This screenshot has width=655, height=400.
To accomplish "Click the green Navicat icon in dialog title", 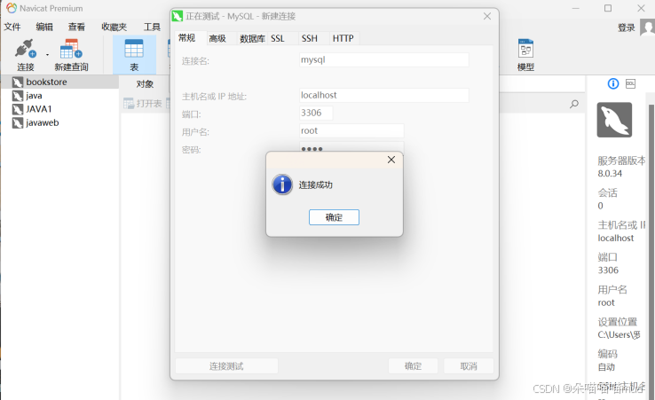I will click(178, 16).
